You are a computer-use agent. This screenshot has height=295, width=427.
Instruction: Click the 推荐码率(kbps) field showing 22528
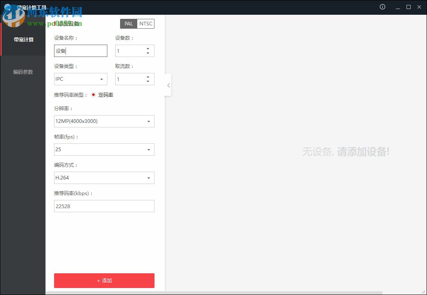[104, 206]
